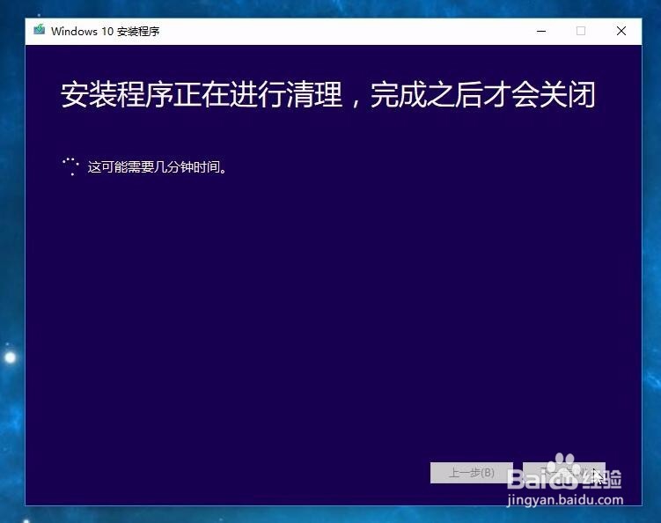Click the heading 安装程序正在进行清理，完成之后才会关闭

(x=328, y=95)
